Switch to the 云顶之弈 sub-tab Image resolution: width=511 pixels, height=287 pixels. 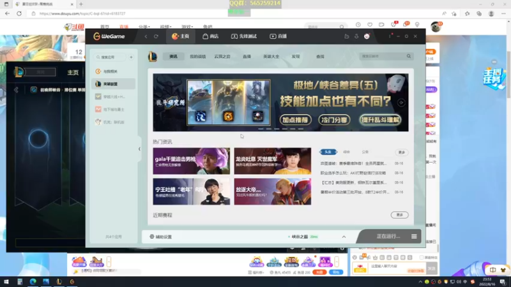point(222,57)
